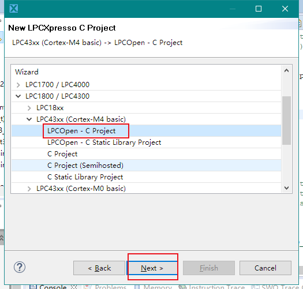This screenshot has width=303, height=289.
Task: Close the wizard dialog with X
Action: coord(285,9)
